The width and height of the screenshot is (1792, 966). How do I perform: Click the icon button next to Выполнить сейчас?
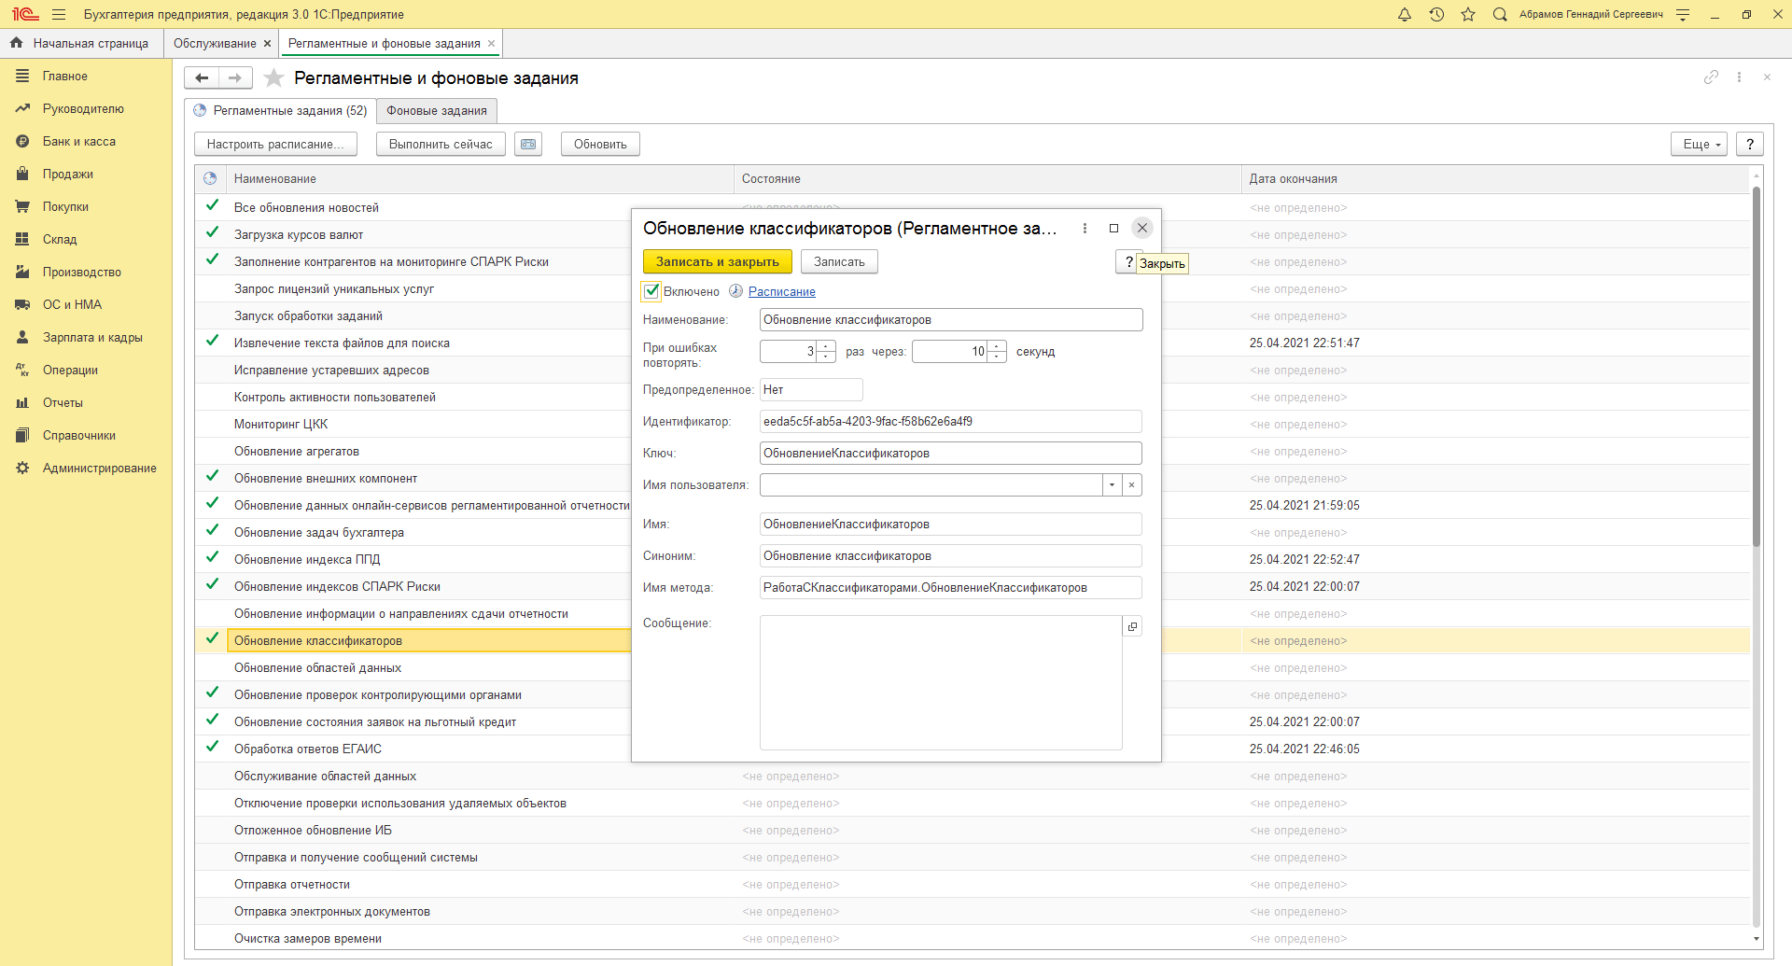click(x=528, y=144)
